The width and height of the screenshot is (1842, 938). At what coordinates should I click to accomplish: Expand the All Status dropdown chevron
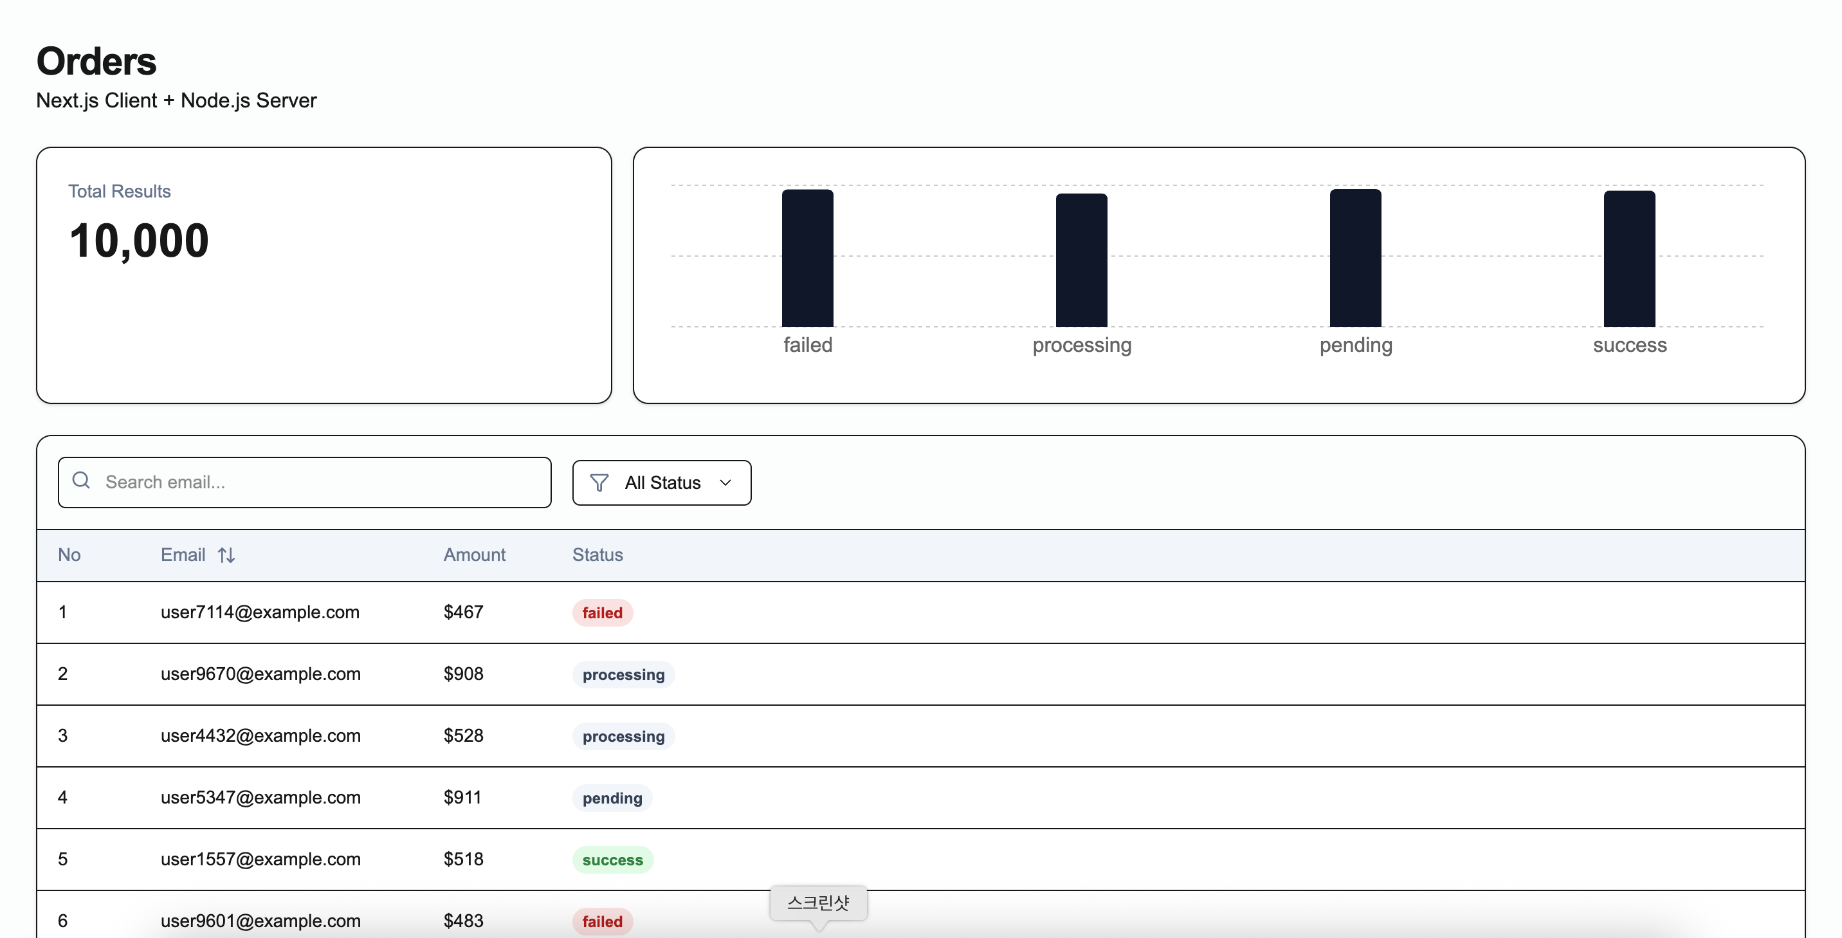pos(725,483)
